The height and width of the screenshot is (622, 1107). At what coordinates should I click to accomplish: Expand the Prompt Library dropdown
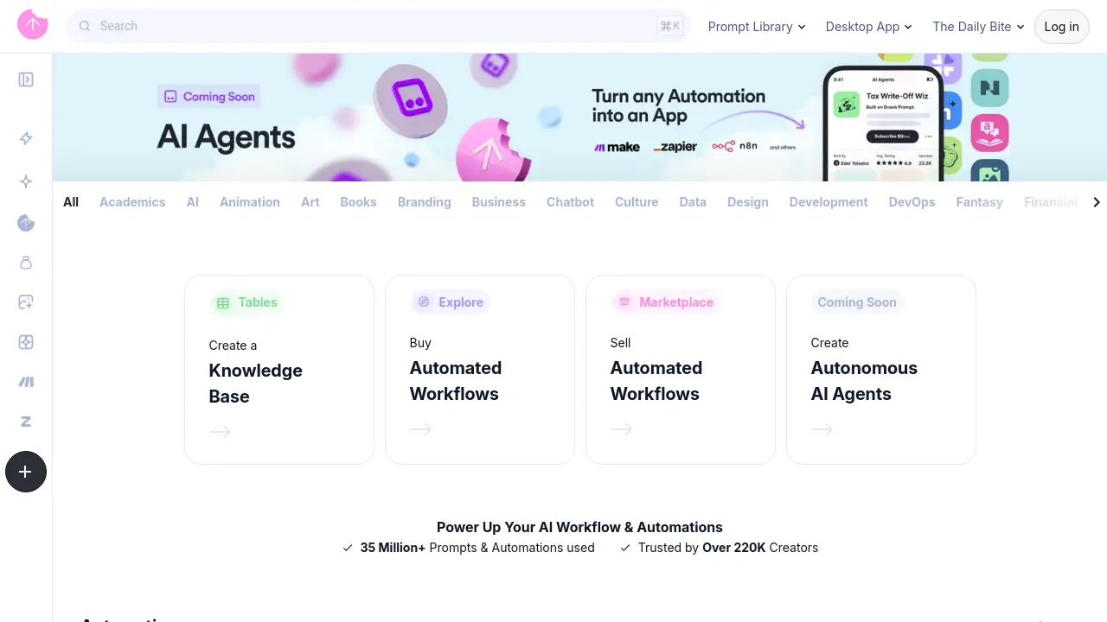tap(757, 27)
